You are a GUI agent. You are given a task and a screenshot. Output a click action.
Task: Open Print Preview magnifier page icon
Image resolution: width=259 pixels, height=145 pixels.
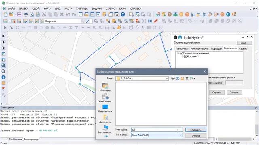(32, 14)
